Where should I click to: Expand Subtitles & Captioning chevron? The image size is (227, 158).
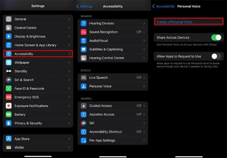pyautogui.click(x=145, y=50)
